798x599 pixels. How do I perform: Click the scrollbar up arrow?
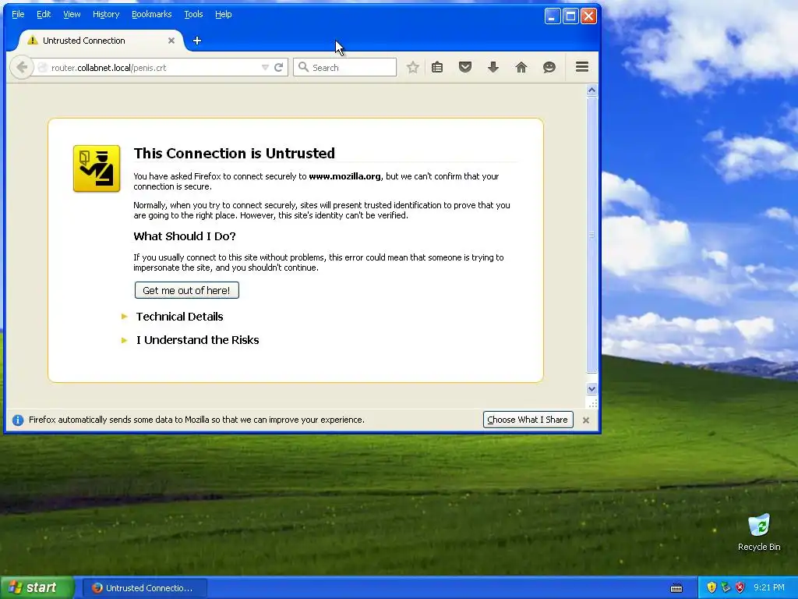(x=591, y=90)
